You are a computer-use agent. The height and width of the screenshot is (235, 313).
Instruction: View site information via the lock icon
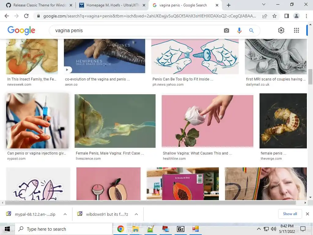click(x=39, y=16)
